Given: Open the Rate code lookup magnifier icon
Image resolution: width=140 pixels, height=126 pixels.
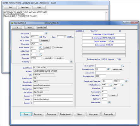Looking at the screenshot, I should [41, 54].
